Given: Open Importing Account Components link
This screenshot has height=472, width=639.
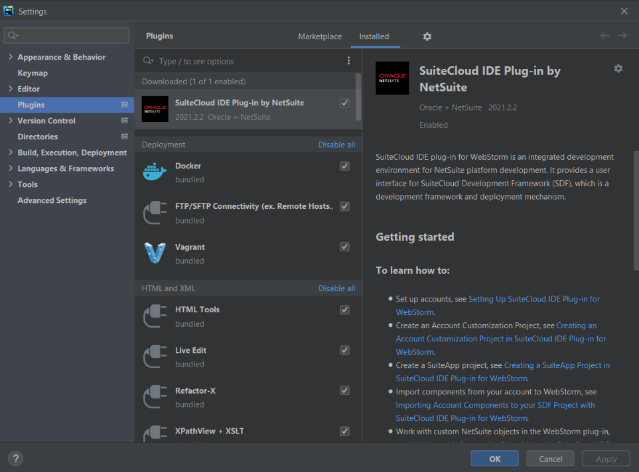Looking at the screenshot, I should pyautogui.click(x=495, y=405).
